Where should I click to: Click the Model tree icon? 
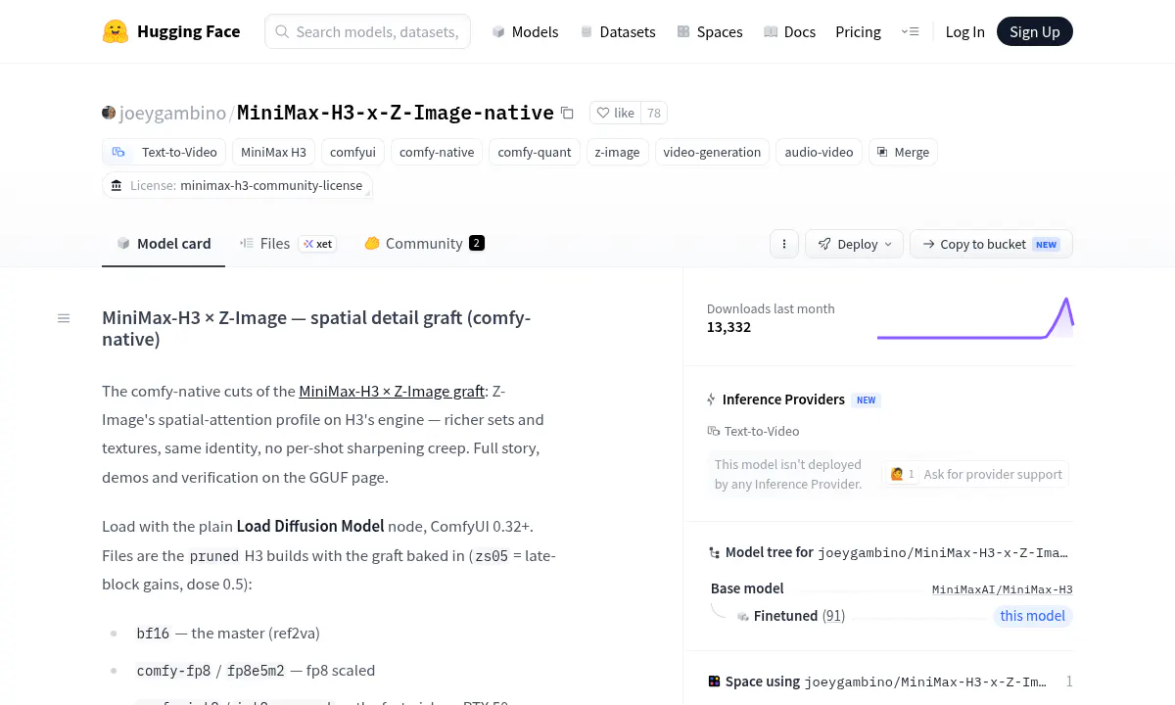(x=714, y=552)
